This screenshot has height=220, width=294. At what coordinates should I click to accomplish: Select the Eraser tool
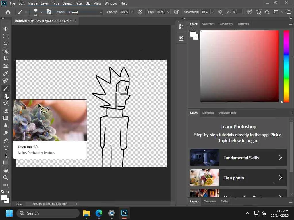tap(6, 111)
